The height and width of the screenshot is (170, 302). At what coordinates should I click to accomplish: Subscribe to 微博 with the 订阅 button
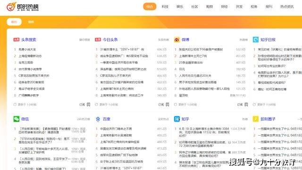(240, 105)
